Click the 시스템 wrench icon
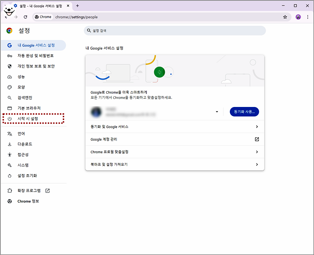Screen dimensions: 314x255 click(10, 165)
